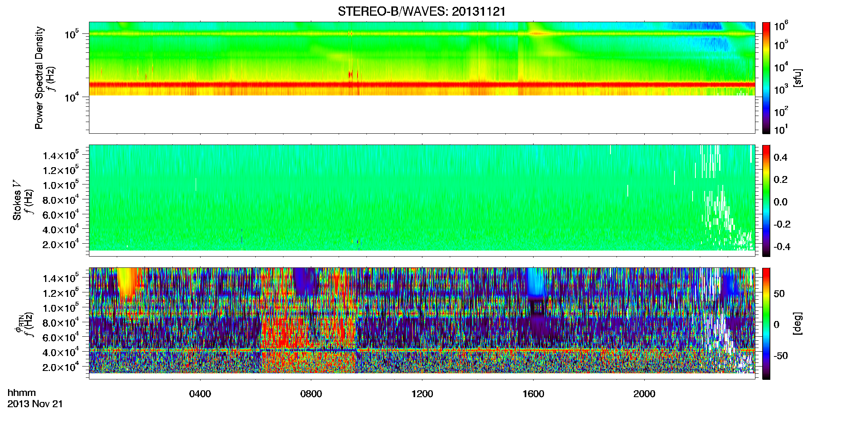Click the 2000 time axis label
844x435 pixels.
coord(644,394)
